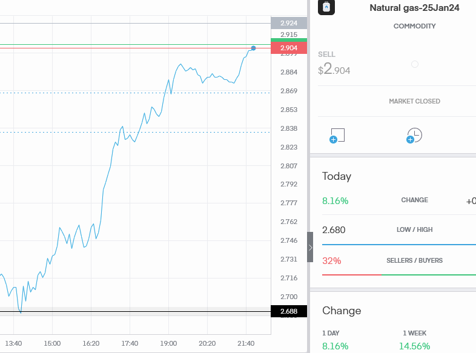Click the black 2.688 low price tag
The height and width of the screenshot is (353, 476).
tap(289, 312)
